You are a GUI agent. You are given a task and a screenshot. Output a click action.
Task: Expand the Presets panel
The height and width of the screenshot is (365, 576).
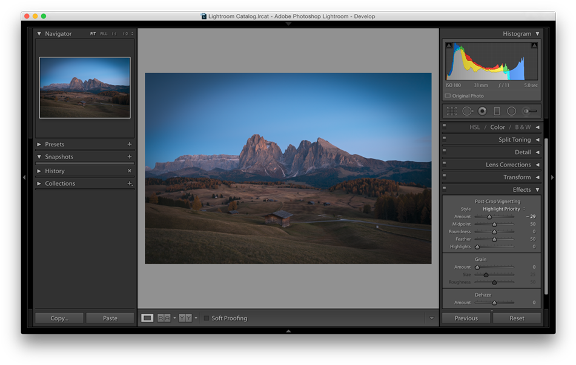(39, 144)
